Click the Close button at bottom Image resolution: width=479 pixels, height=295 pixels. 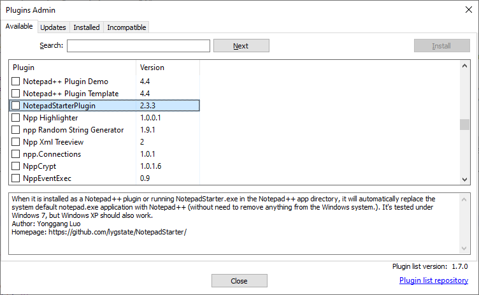[240, 280]
